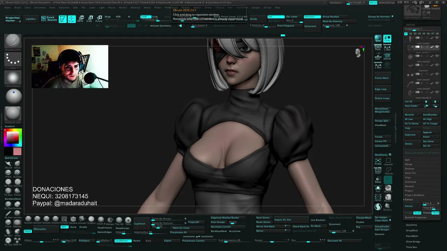Select the SelectRect icon
Image resolution: width=447 pixels, height=251 pixels.
(388, 161)
